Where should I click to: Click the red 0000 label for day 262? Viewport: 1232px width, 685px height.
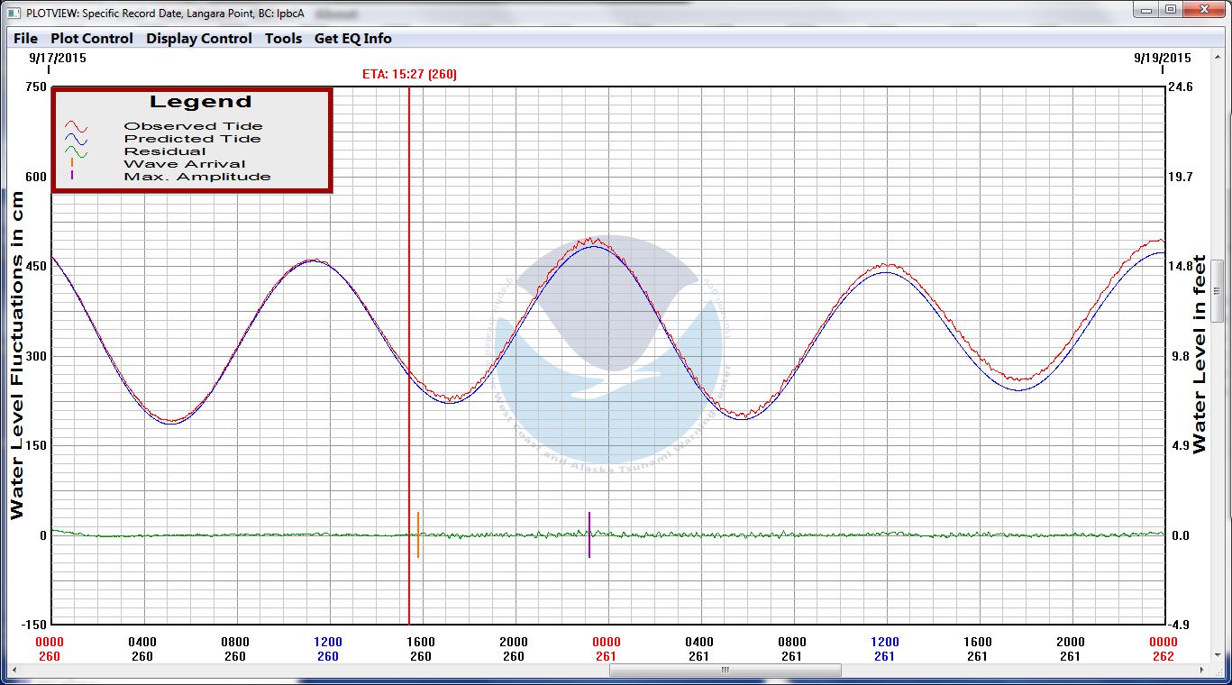(x=1164, y=643)
